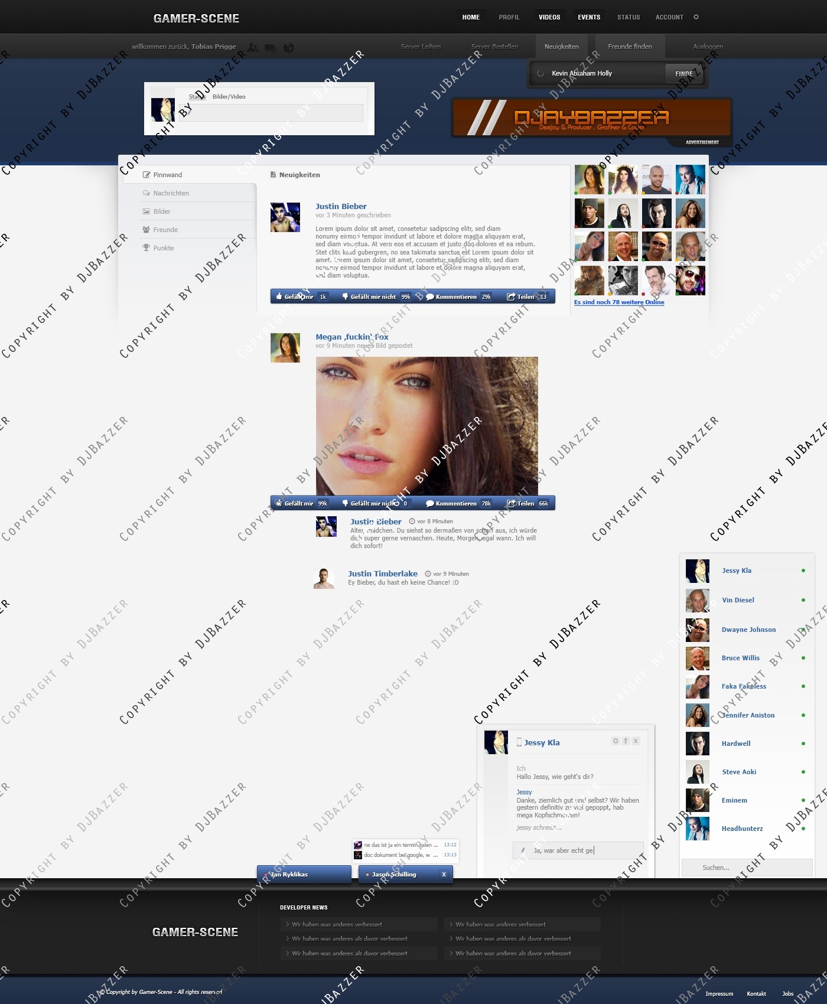Open the VIDEOS menu item

pos(549,17)
